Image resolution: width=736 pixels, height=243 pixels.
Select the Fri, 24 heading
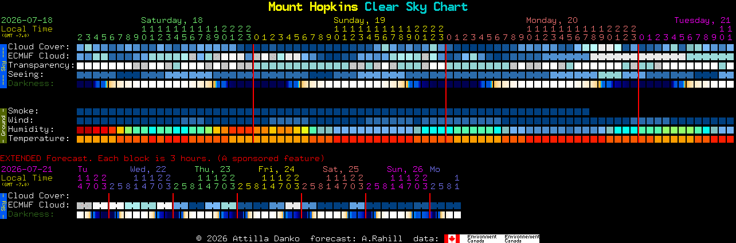(276, 169)
